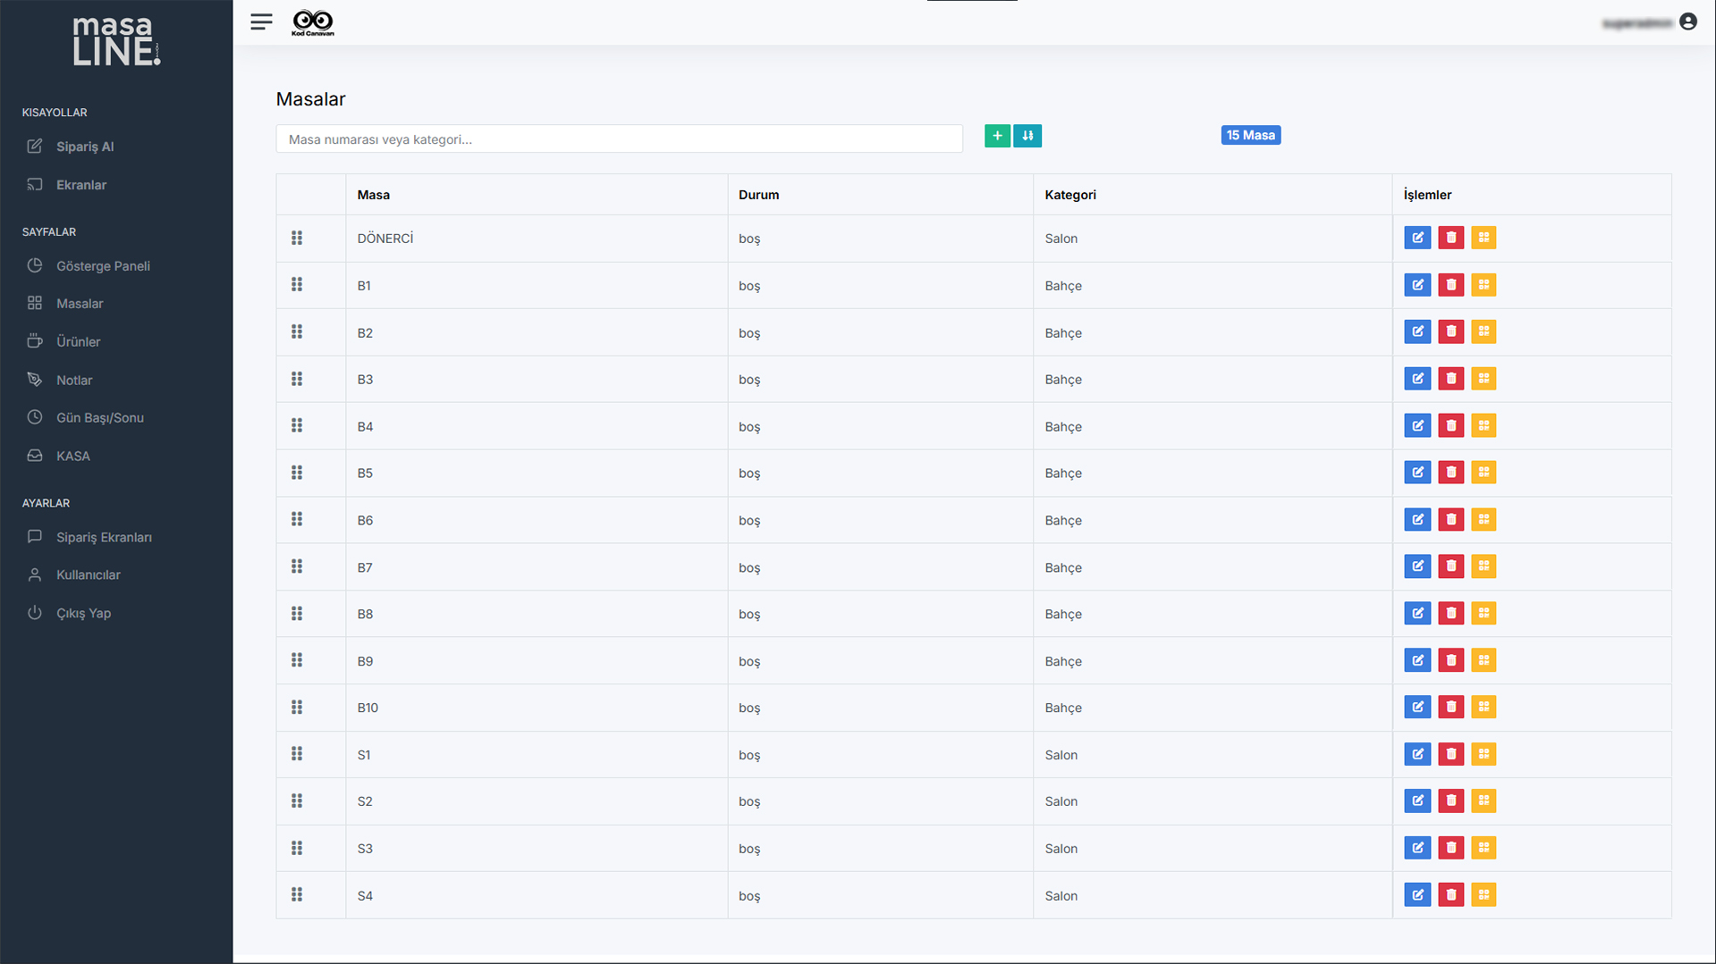Go to Ürünler page in sidebar
1716x964 pixels.
(78, 341)
